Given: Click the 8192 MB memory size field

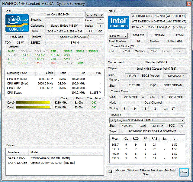Looking at the screenshot, I should pos(134,85).
